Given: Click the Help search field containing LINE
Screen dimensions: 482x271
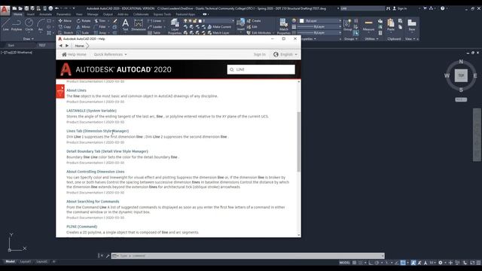Looking at the screenshot, I should [261, 69].
